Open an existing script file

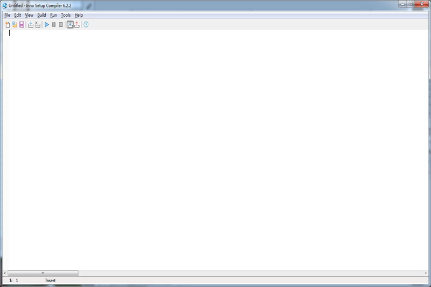(15, 25)
